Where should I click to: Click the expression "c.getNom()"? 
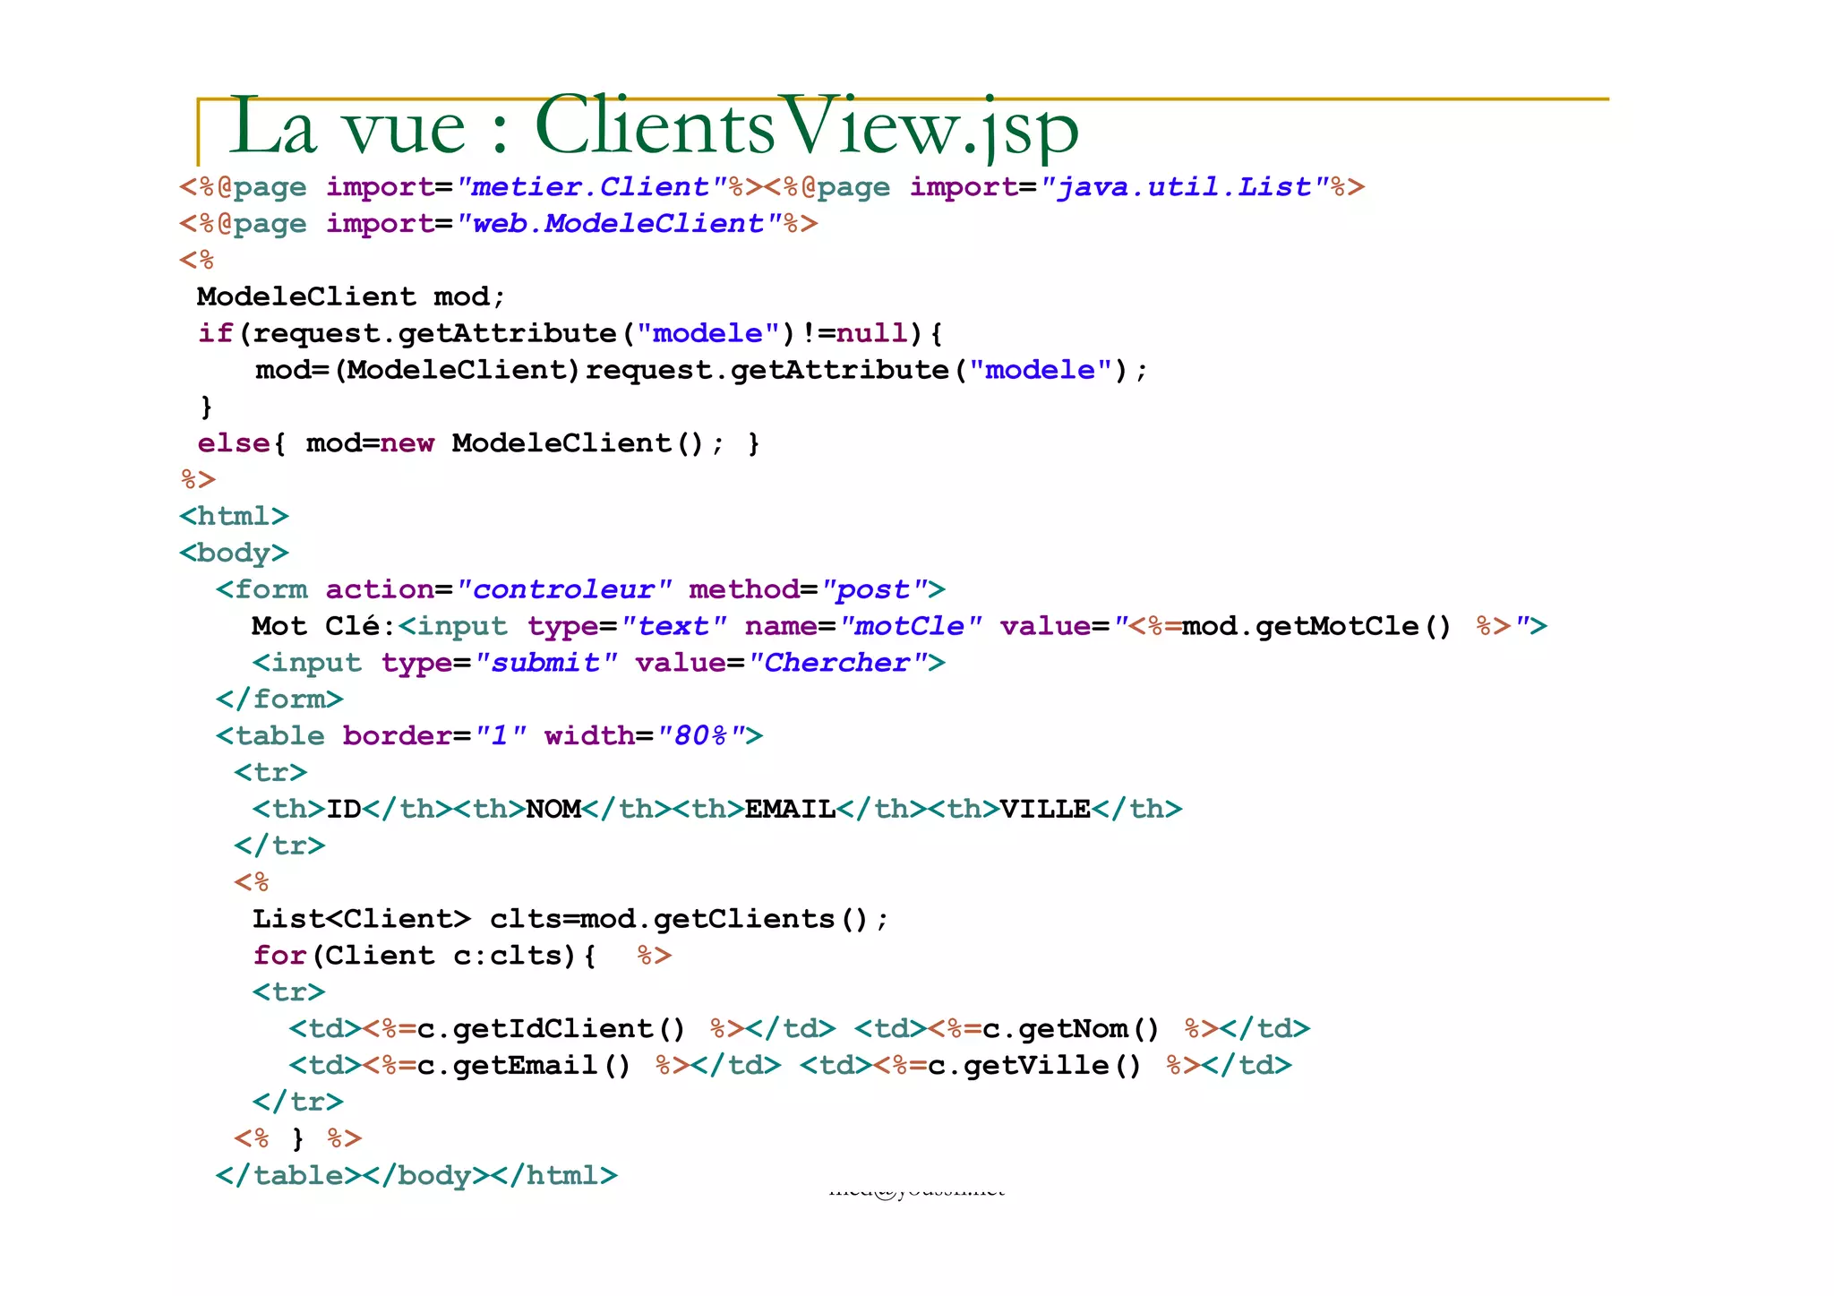click(x=1071, y=1029)
